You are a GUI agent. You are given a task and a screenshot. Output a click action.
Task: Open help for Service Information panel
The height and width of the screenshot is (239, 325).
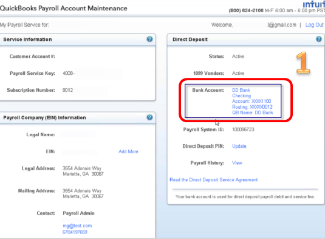[149, 39]
